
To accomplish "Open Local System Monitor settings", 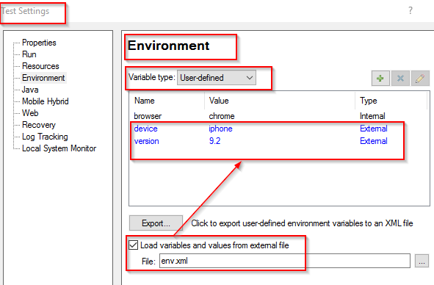I will point(59,148).
